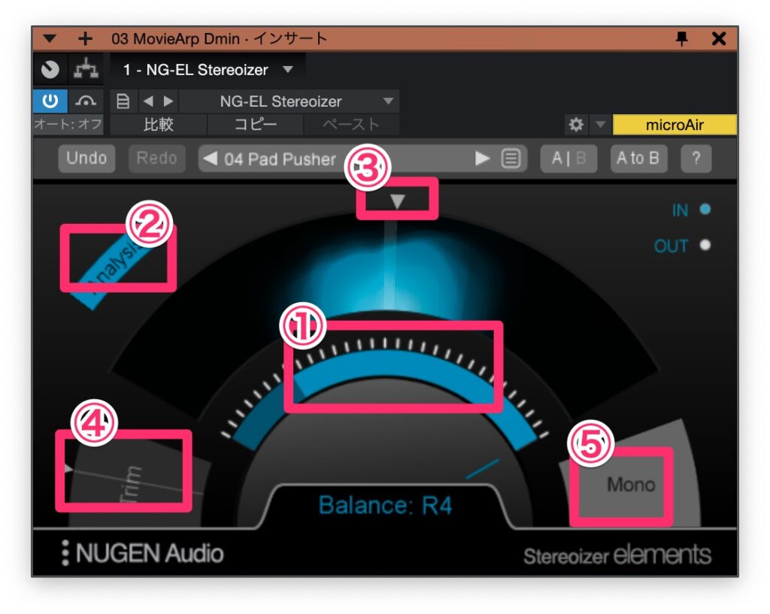Click the knob icon in top-left
Screen dimensions: 770x614
[50, 70]
